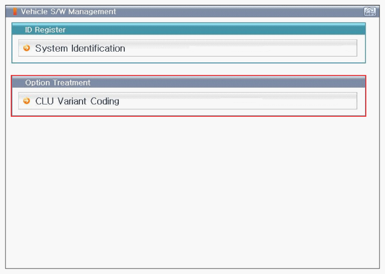Viewport: 385px width, 274px height.
Task: Click the orange arrow next to CLU Variant Coding
Action: [26, 101]
